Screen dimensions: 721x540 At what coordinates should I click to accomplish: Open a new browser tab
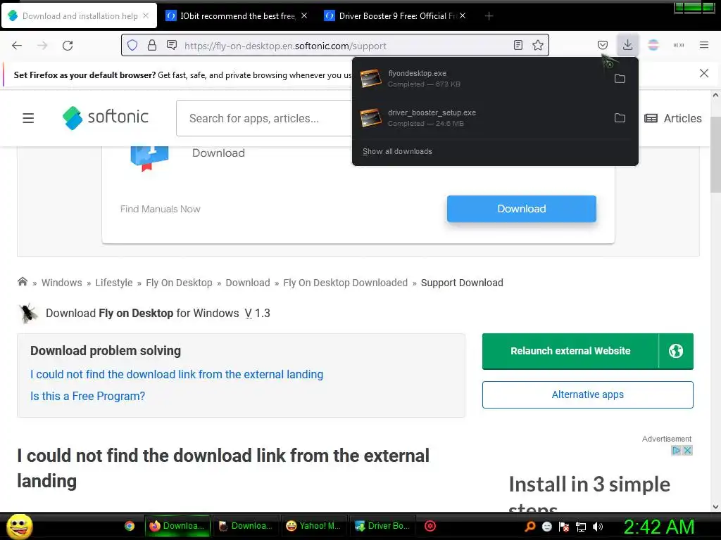[x=489, y=16]
